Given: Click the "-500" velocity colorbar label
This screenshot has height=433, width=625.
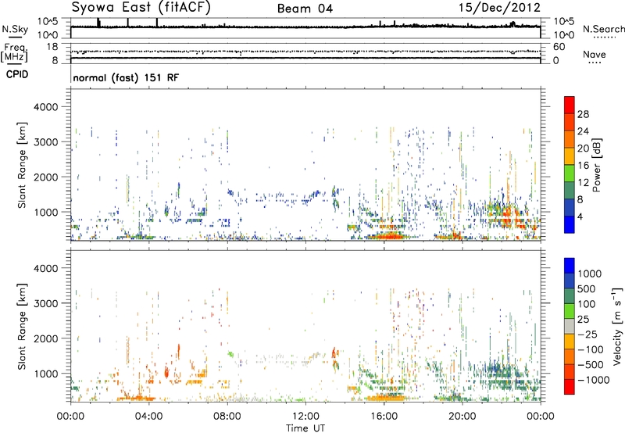Looking at the screenshot, I should pyautogui.click(x=591, y=364).
